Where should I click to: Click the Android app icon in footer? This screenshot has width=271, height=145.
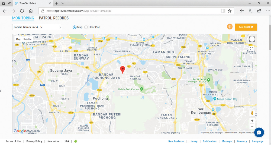point(76,141)
